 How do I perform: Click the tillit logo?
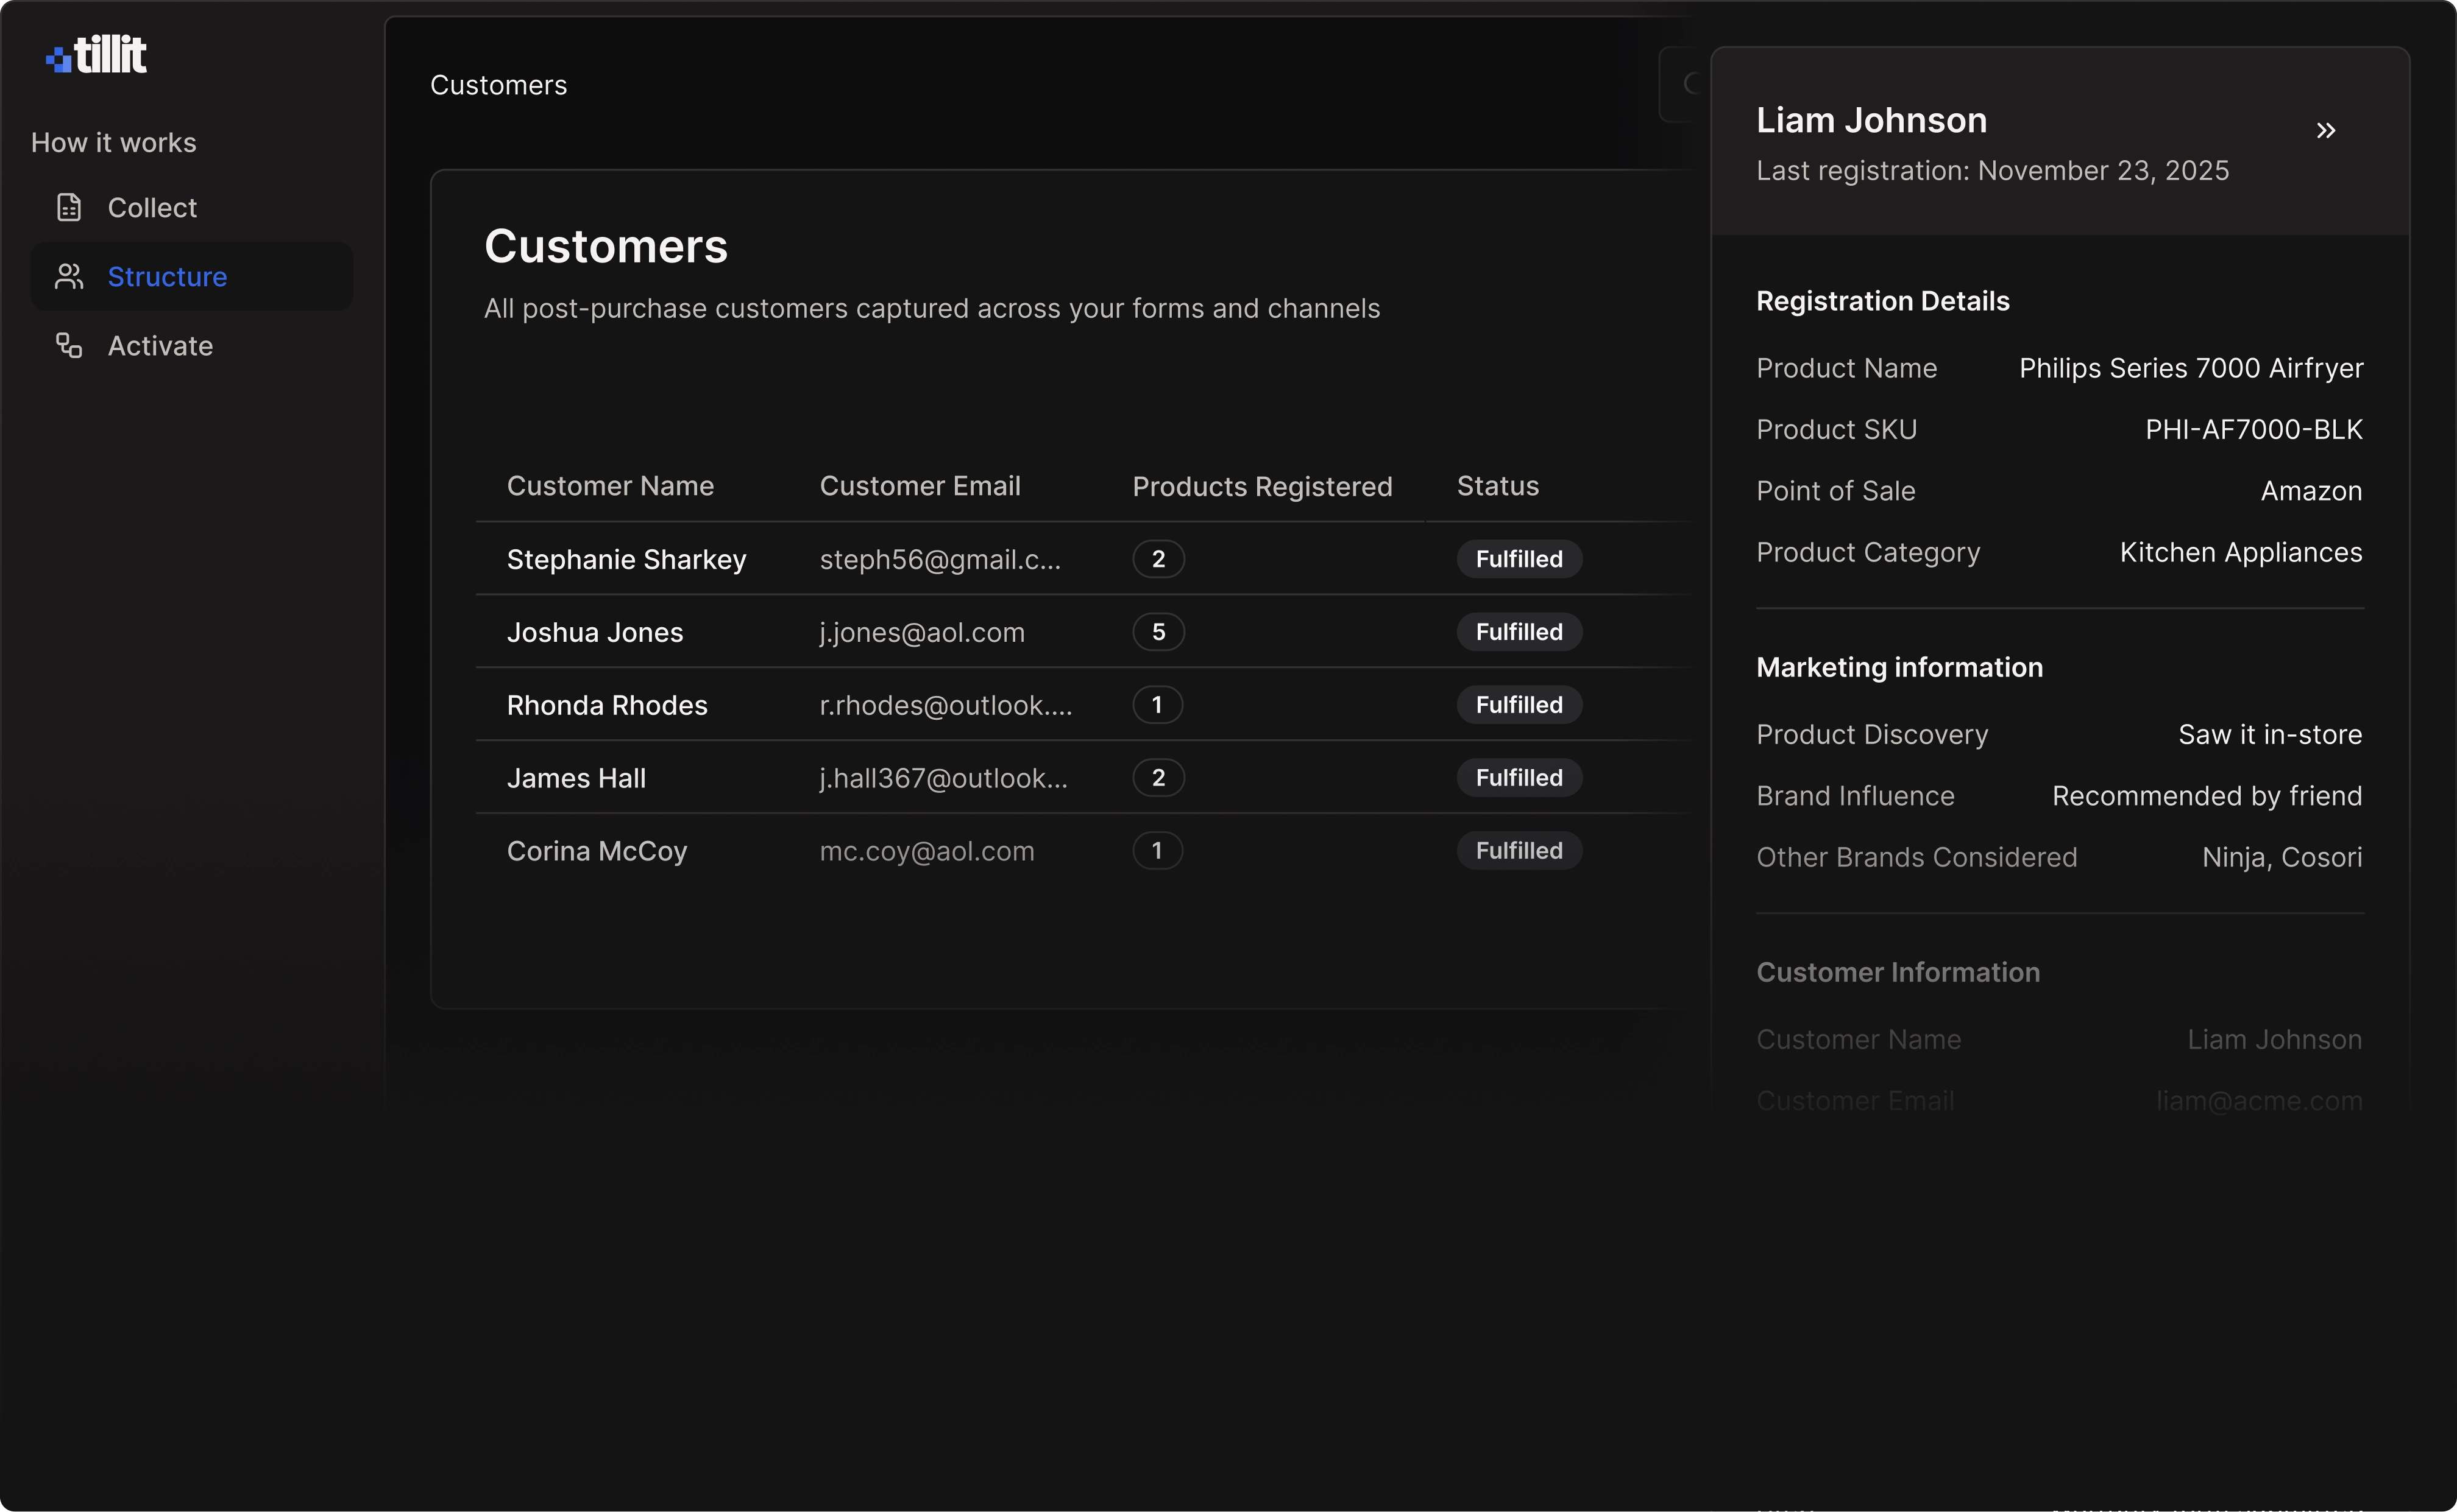pyautogui.click(x=96, y=54)
